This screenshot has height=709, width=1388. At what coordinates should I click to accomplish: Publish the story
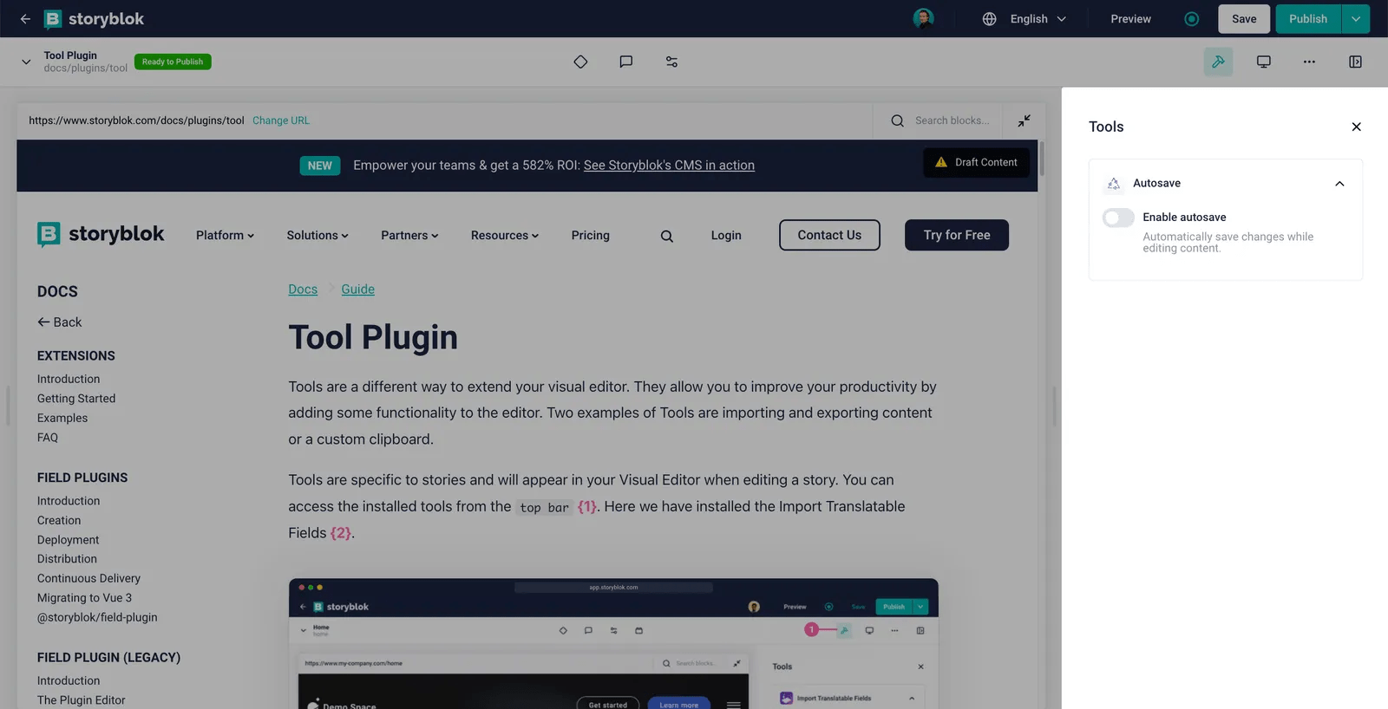tap(1308, 18)
